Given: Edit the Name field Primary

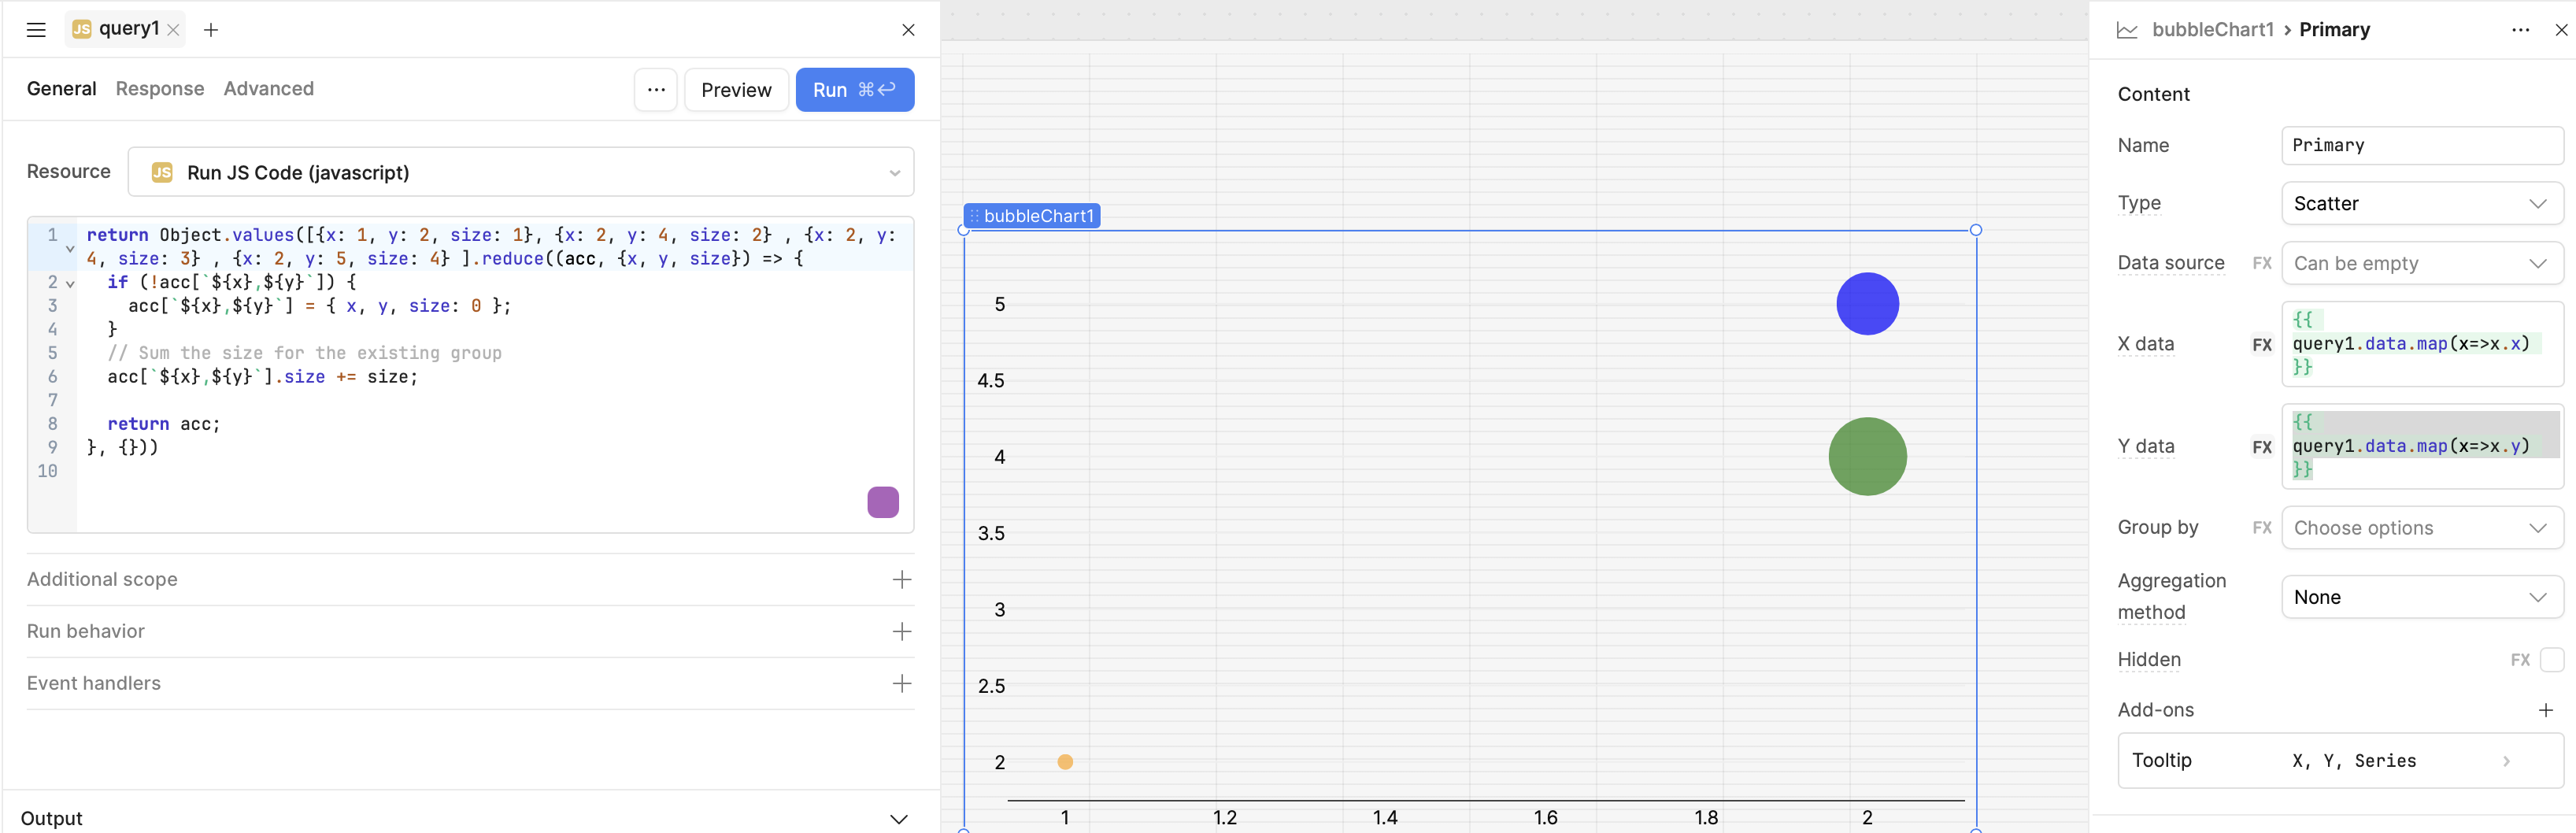Looking at the screenshot, I should pyautogui.click(x=2422, y=146).
